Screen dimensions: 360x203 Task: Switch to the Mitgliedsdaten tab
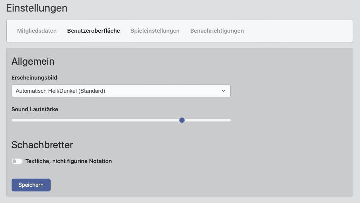click(37, 31)
